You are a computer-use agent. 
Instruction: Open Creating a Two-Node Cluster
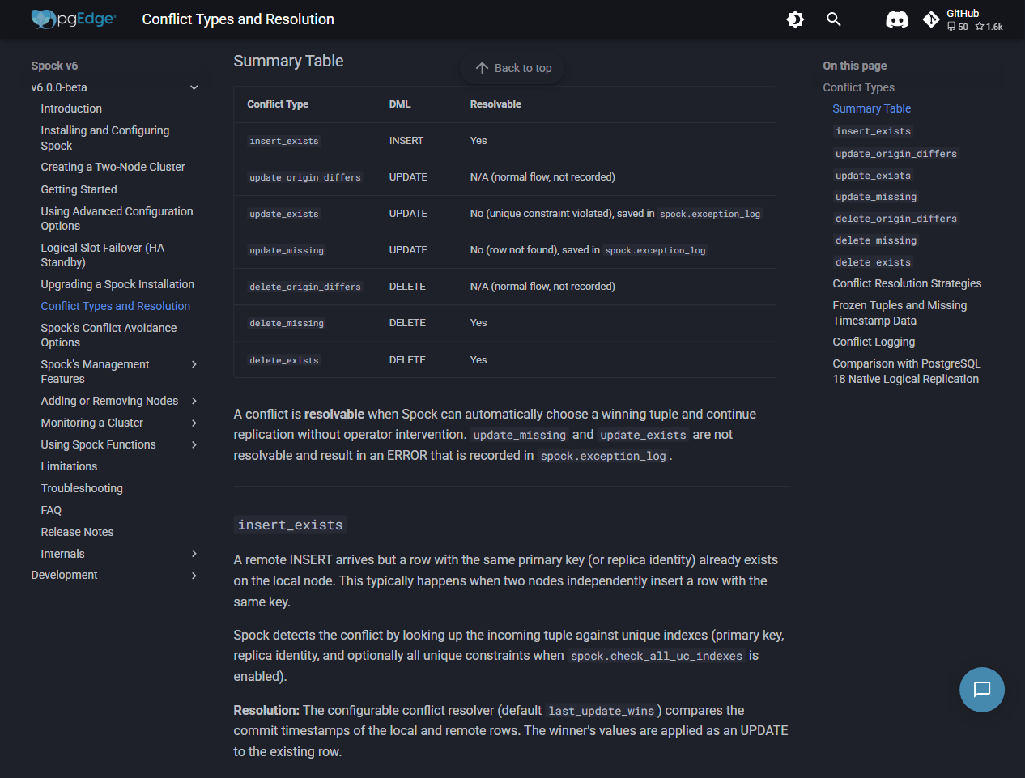click(113, 167)
